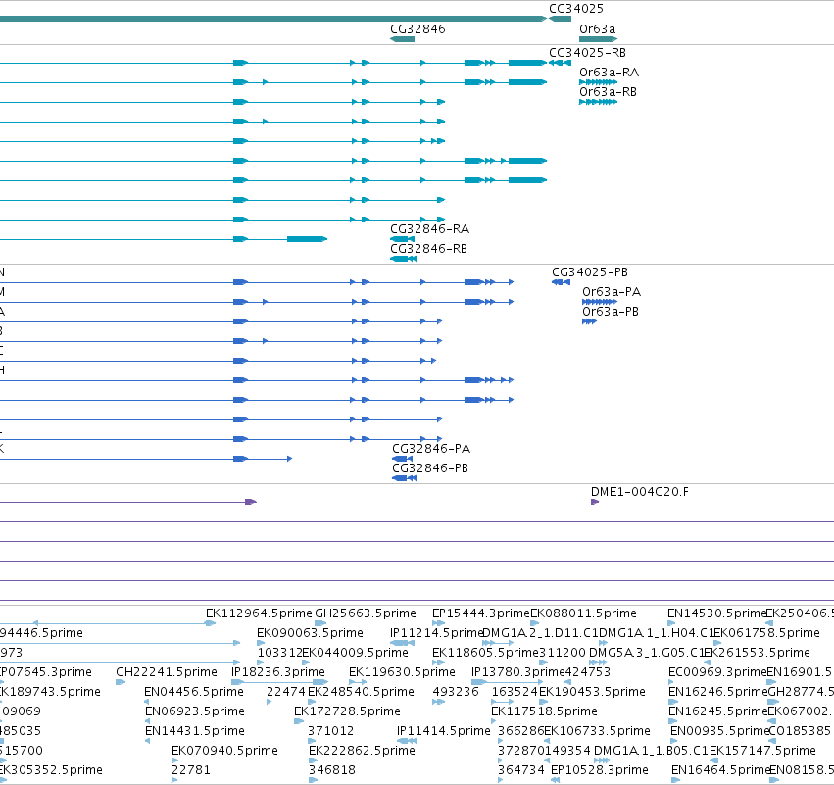
Task: Click the DME1-004G20.F feature label
Action: tap(640, 492)
